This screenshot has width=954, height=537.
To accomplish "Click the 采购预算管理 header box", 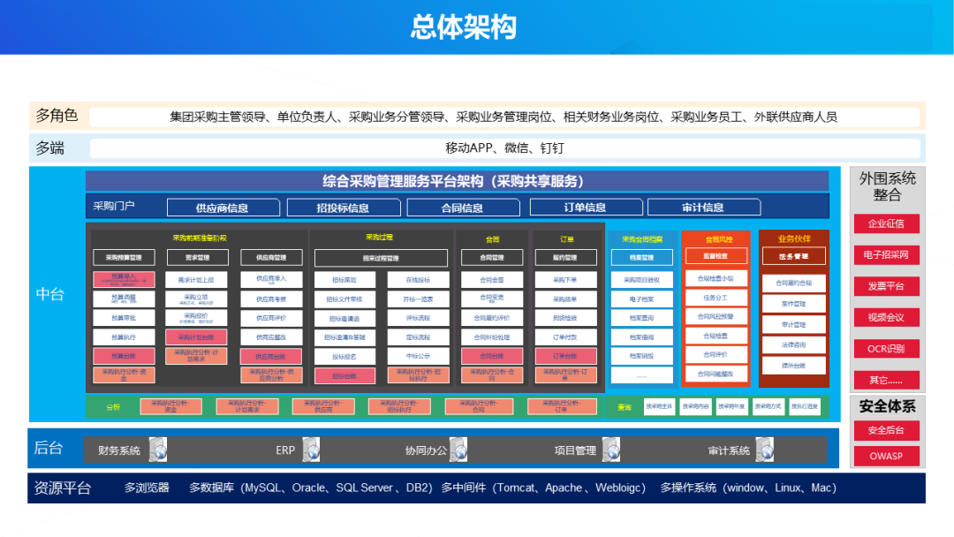I will (124, 258).
